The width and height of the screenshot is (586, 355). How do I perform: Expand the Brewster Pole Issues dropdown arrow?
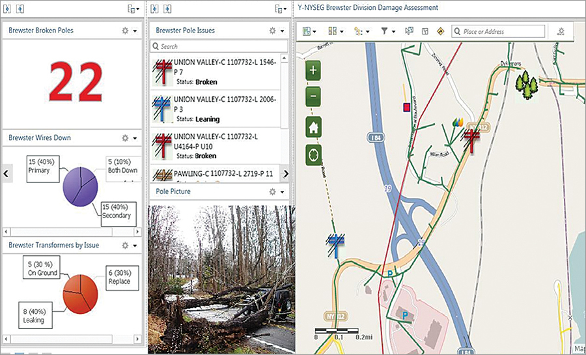point(282,31)
